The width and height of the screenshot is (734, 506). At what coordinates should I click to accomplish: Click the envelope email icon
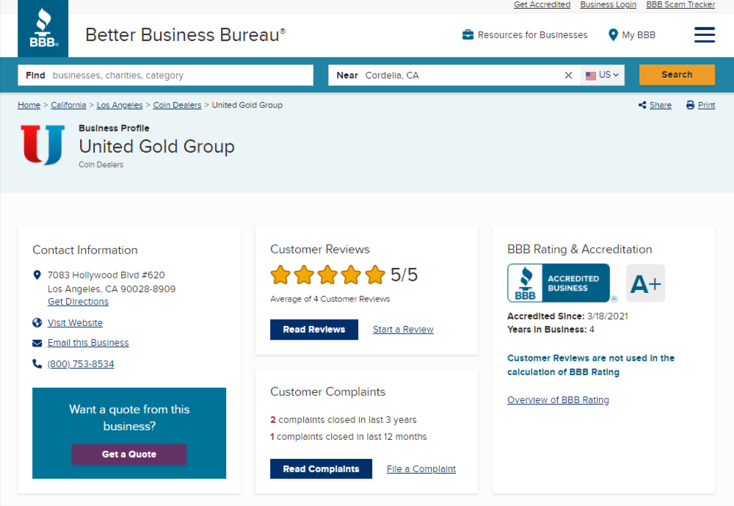37,343
